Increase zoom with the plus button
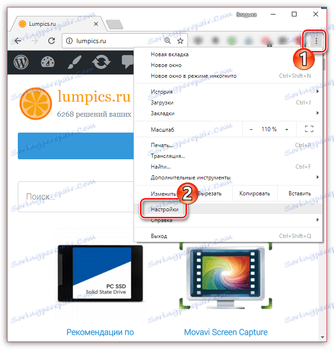This screenshot has height=349, width=334. click(287, 129)
